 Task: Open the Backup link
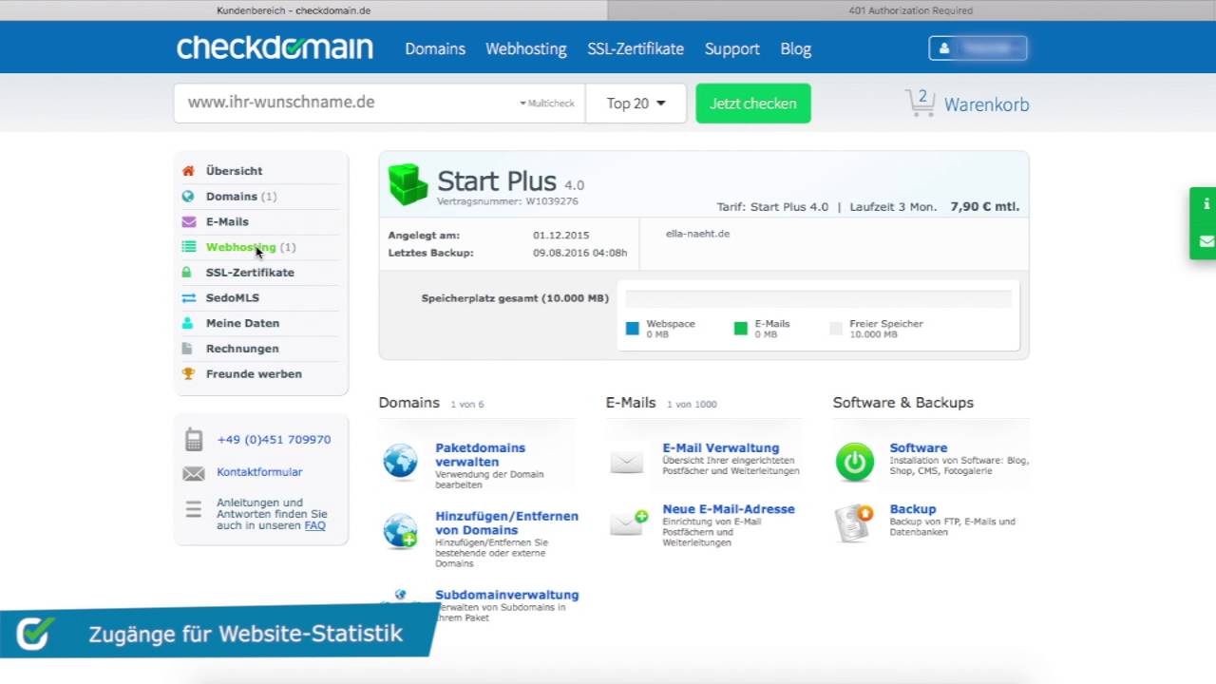(913, 509)
